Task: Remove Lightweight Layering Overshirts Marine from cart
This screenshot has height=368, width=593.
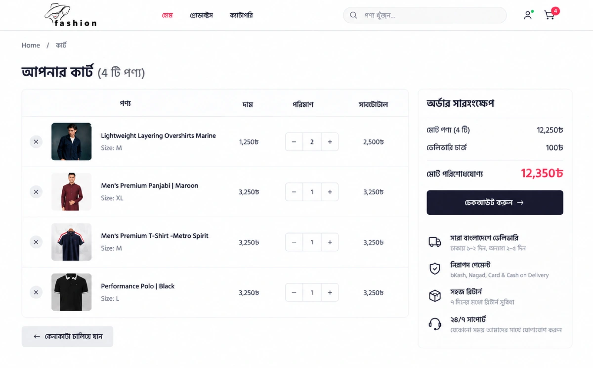Action: point(36,142)
